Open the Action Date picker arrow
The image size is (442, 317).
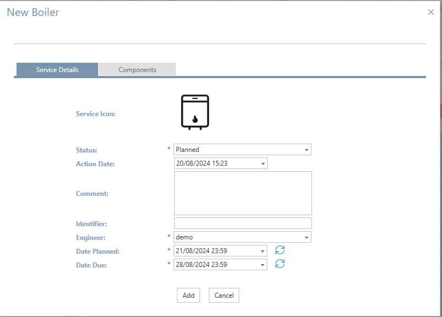coord(263,163)
